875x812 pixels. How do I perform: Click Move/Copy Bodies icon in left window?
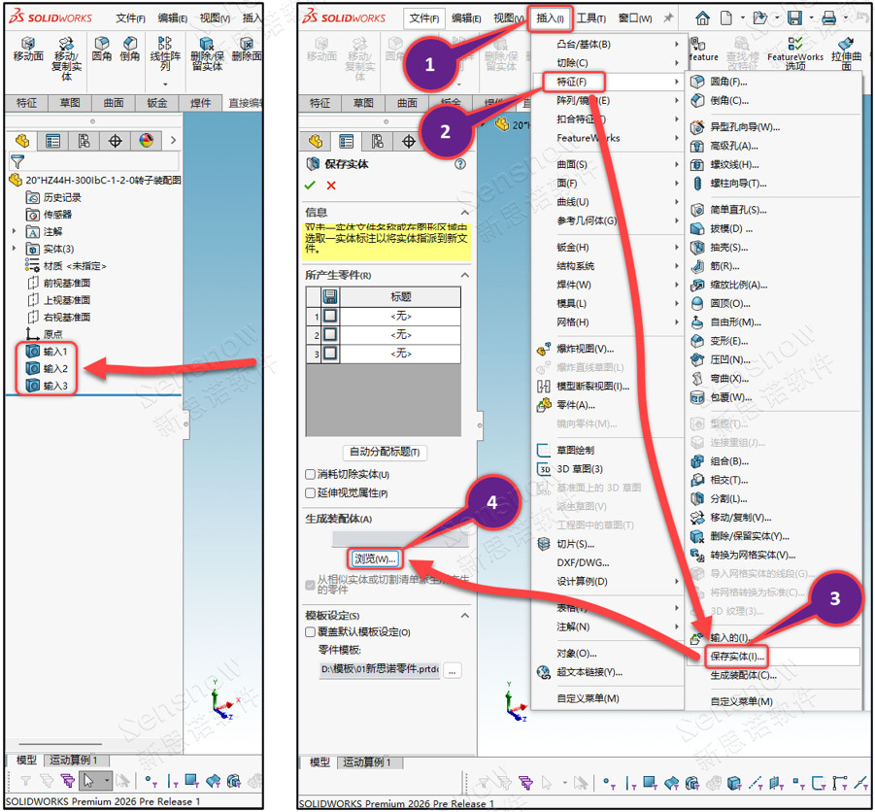click(66, 44)
